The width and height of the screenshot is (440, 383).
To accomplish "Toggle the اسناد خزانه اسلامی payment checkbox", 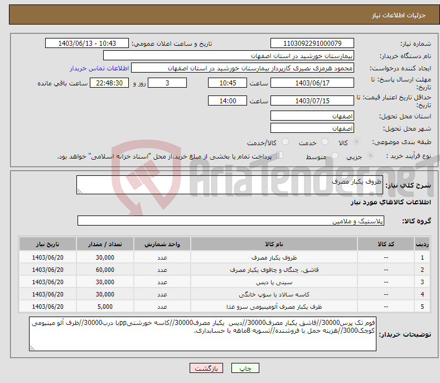I will pyautogui.click(x=280, y=155).
